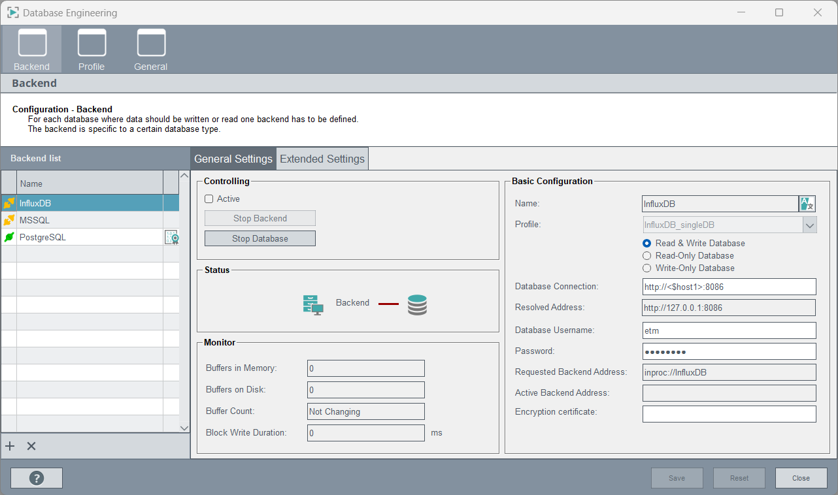Select Write-Only Database option
The image size is (838, 495).
pyautogui.click(x=647, y=268)
